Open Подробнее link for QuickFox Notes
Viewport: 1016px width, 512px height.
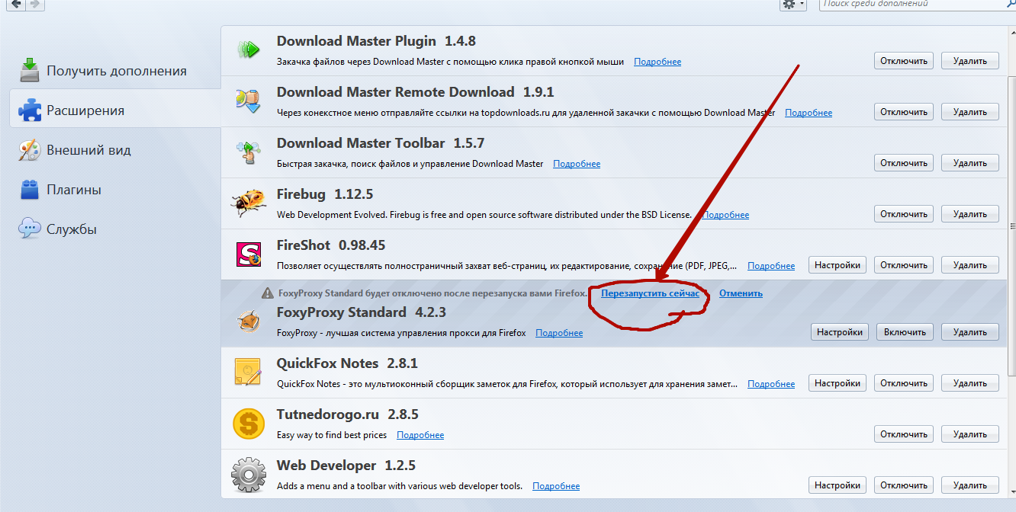tap(771, 384)
